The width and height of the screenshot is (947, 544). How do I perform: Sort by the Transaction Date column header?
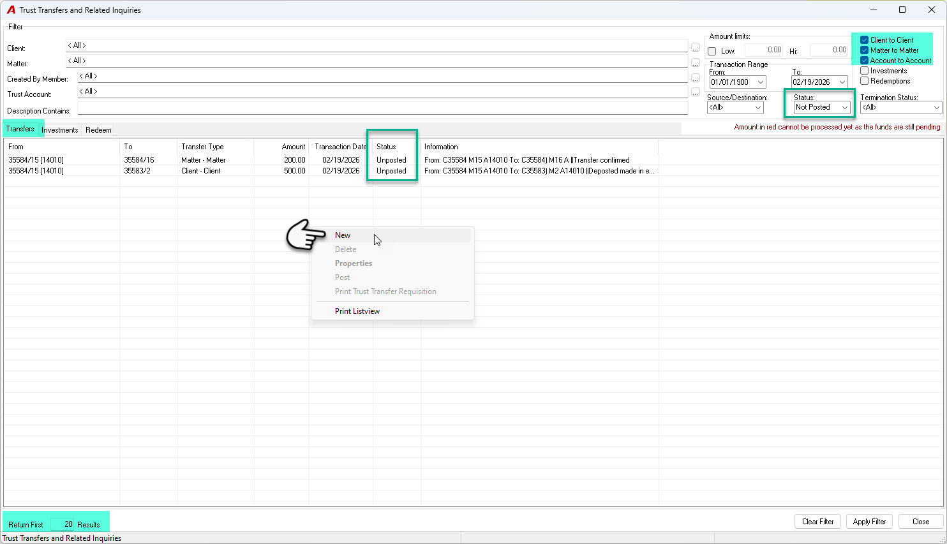341,147
